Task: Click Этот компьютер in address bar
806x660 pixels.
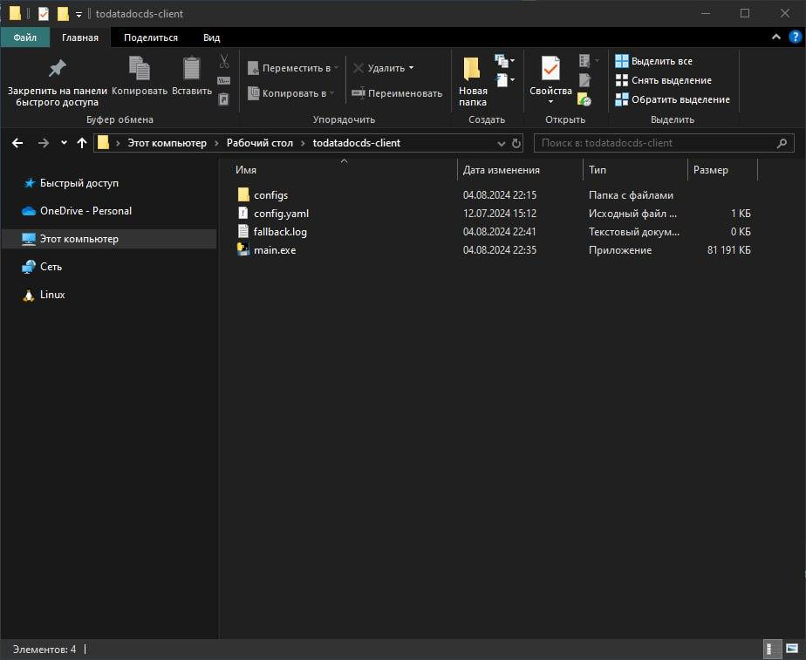Action: coord(167,143)
